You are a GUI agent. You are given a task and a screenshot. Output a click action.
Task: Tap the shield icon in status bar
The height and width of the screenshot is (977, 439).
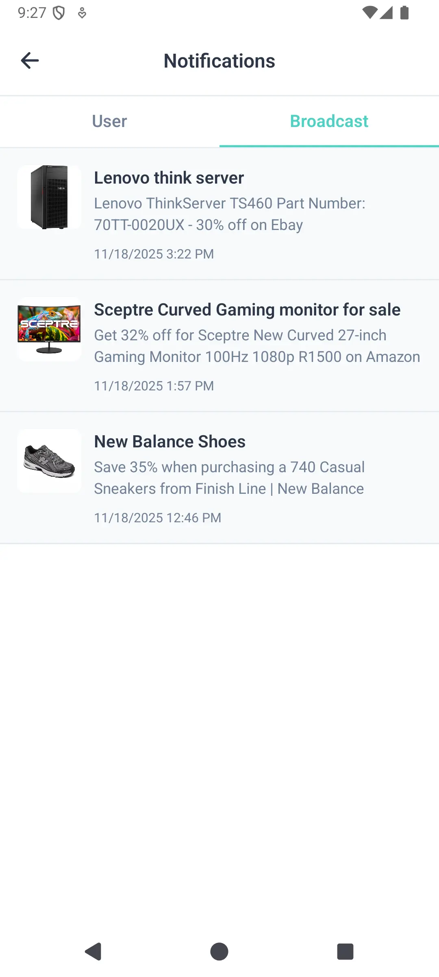click(x=59, y=13)
